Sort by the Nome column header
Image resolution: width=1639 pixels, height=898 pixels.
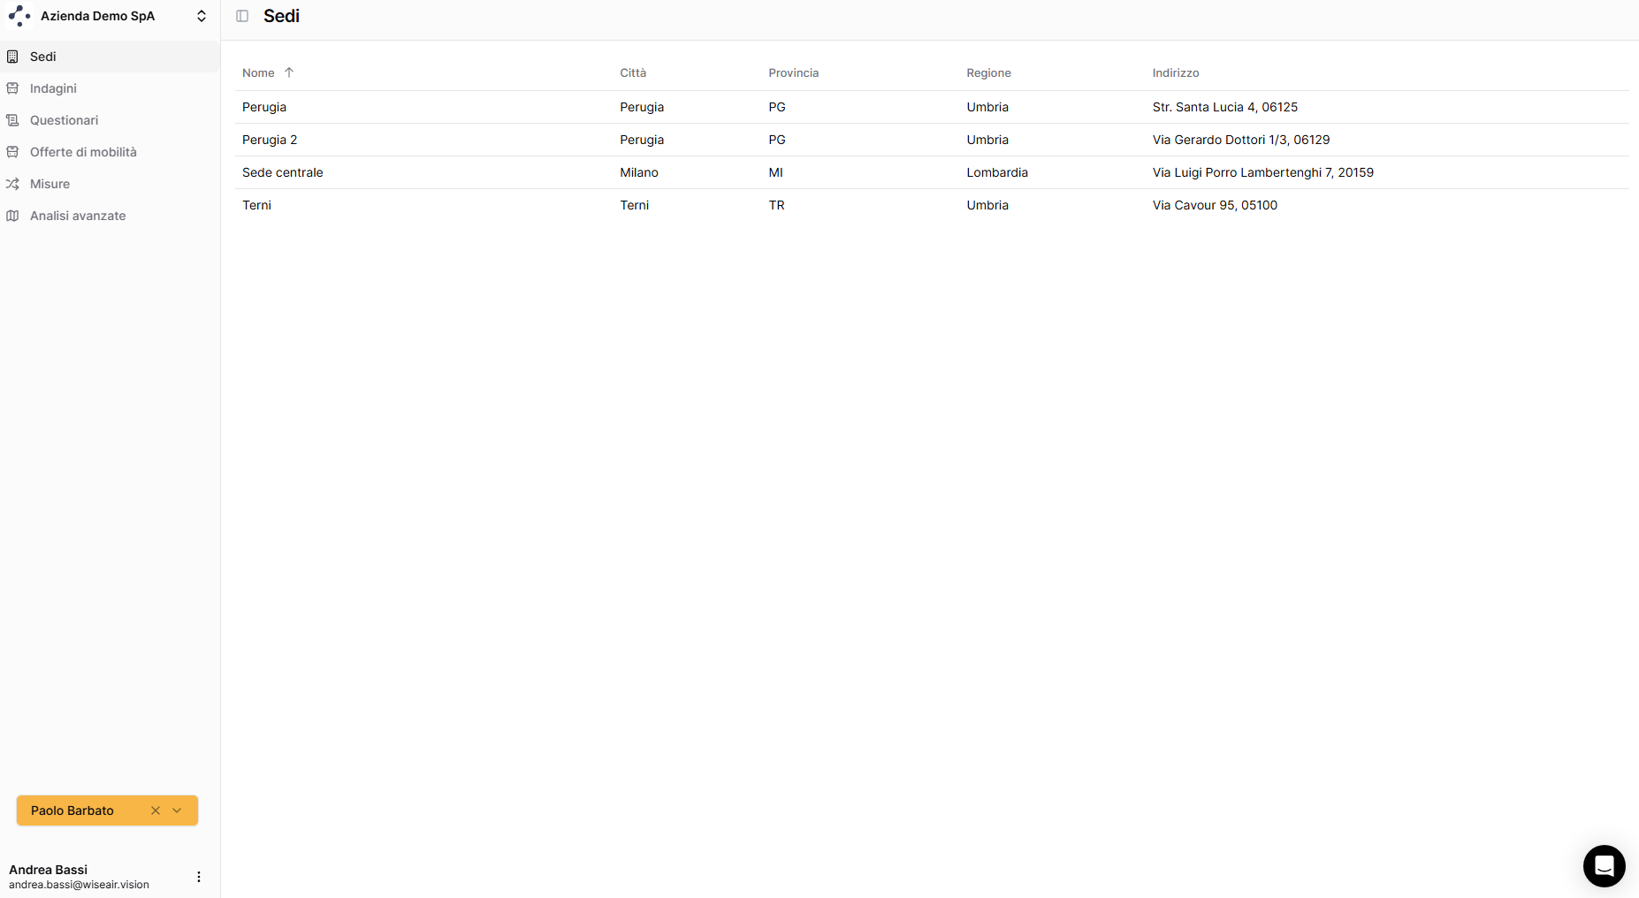(258, 73)
